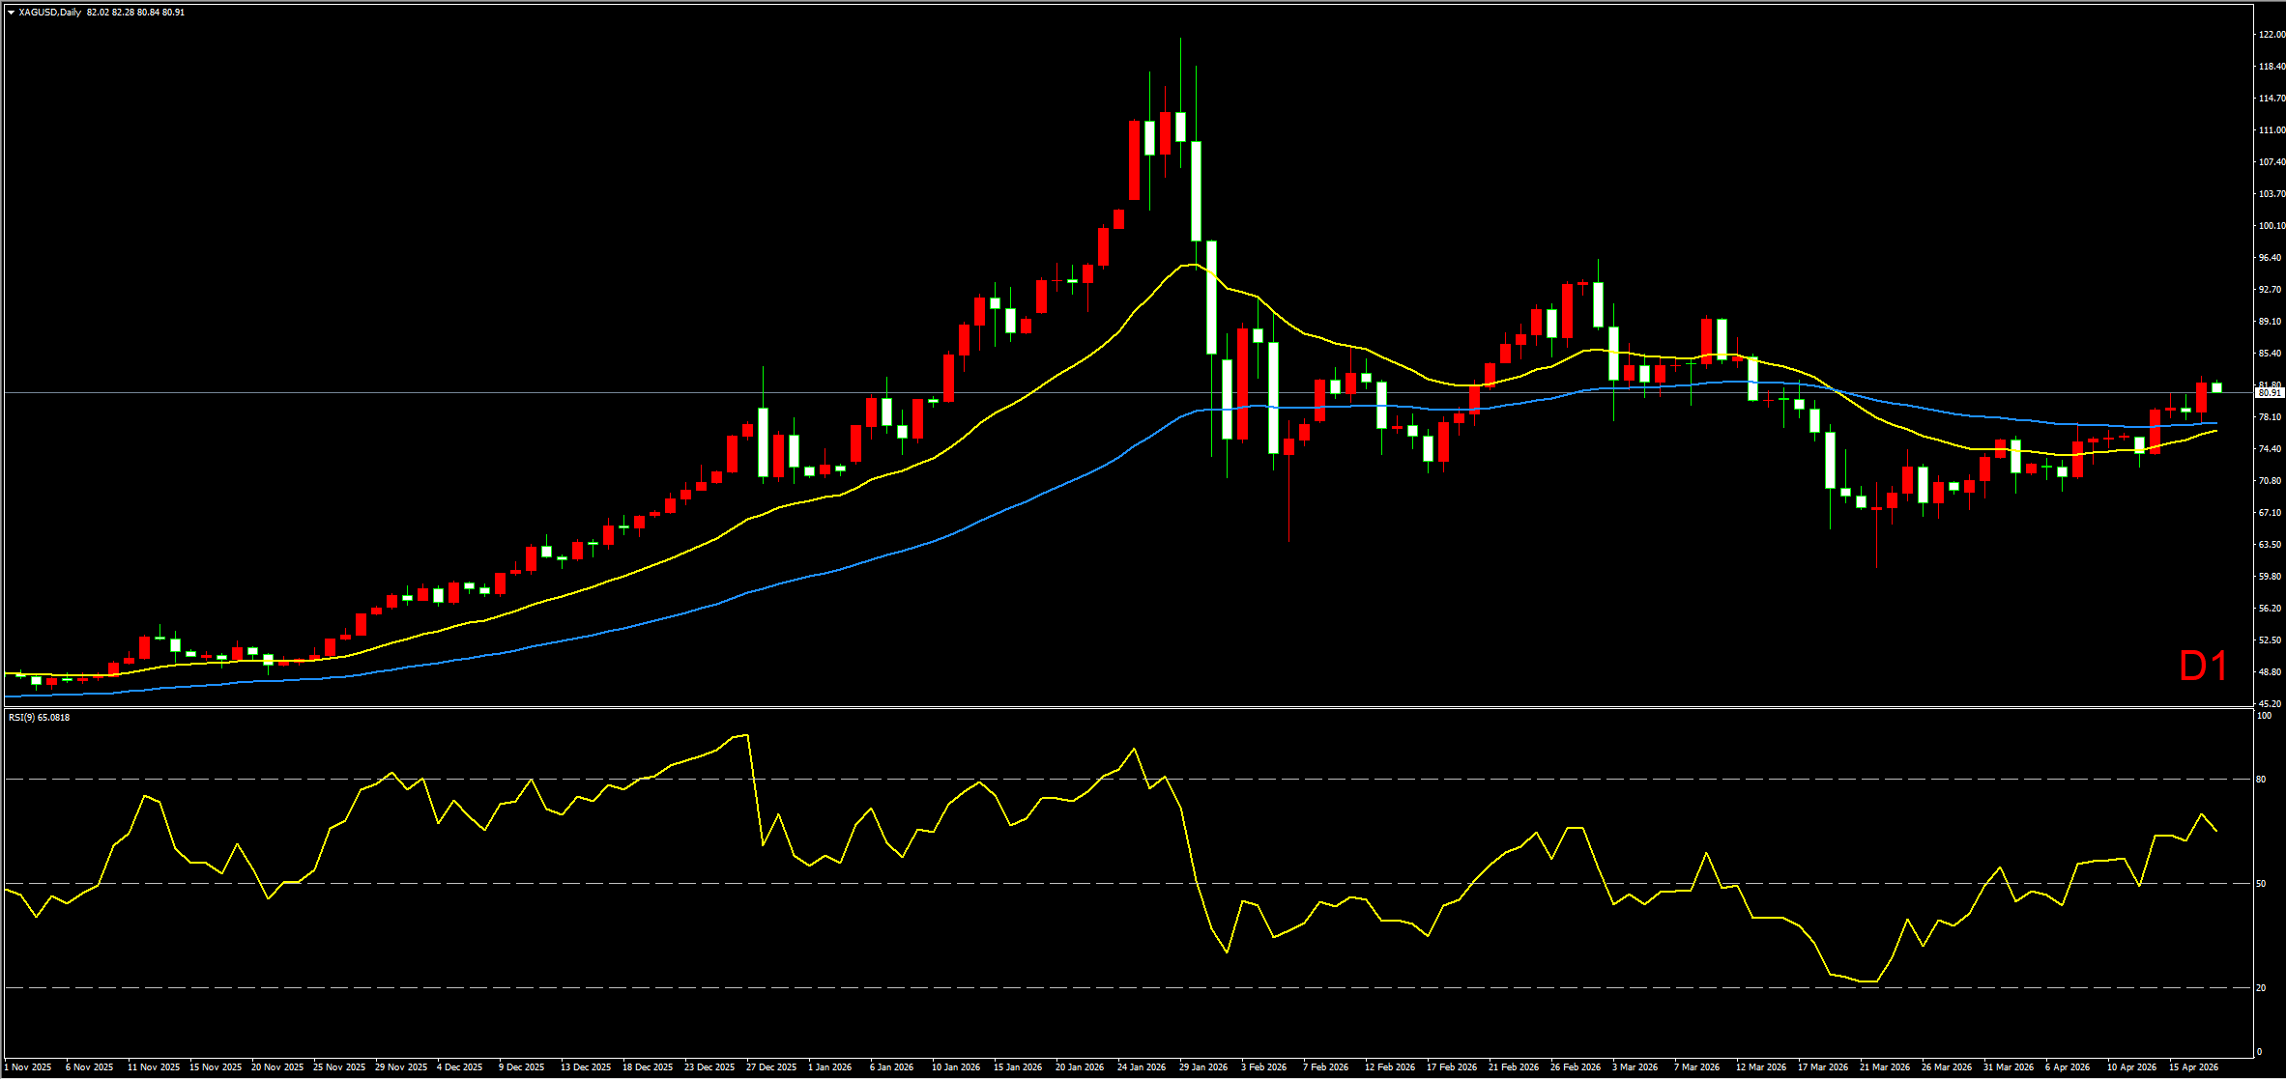Click the current price tag 80.91
Viewport: 2286px width, 1080px height.
[x=2269, y=393]
